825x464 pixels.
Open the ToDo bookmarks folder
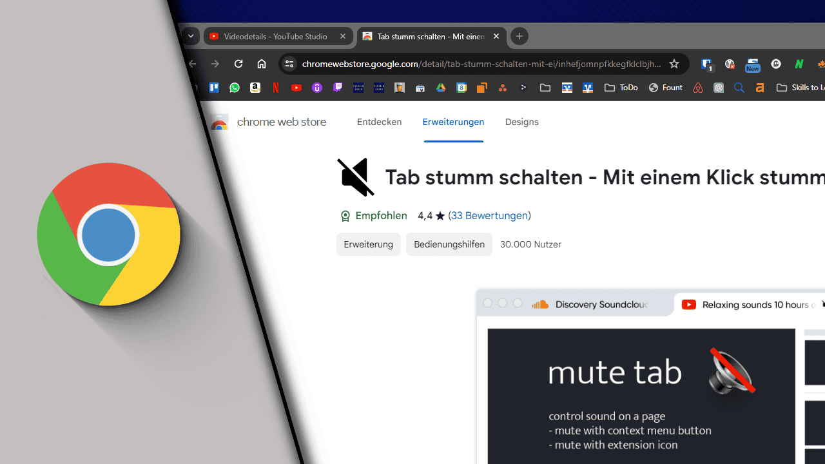pyautogui.click(x=621, y=88)
